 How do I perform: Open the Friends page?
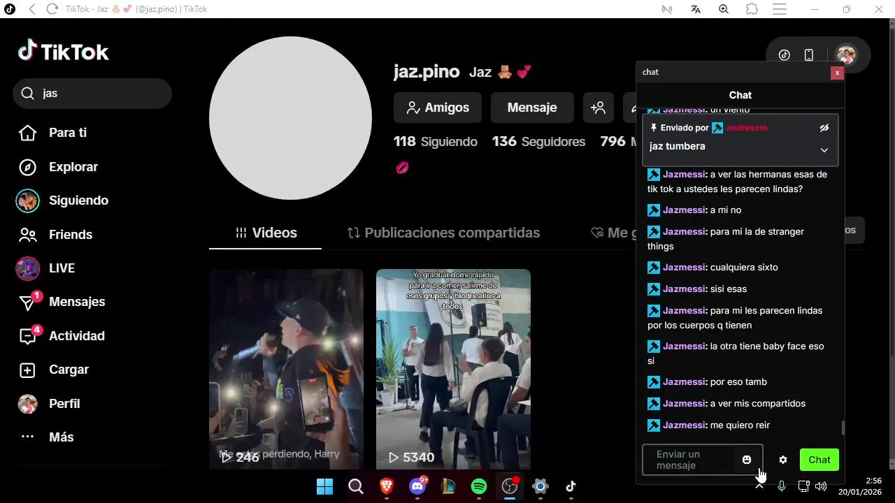tap(56, 235)
